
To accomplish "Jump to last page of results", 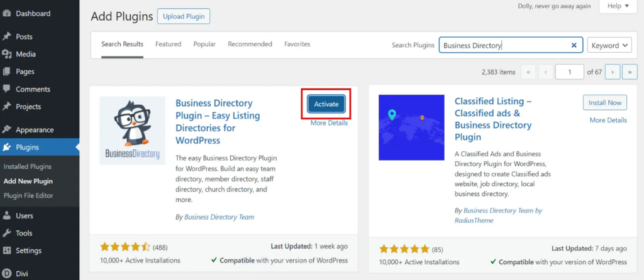I will (x=629, y=72).
